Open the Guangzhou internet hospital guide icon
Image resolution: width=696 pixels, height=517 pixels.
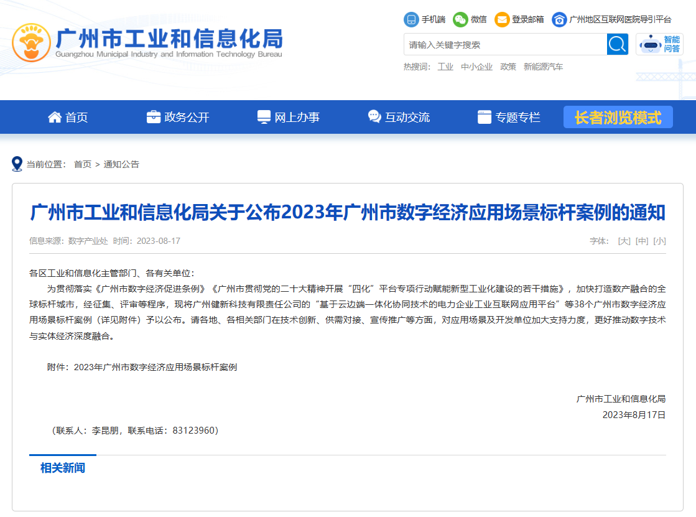pos(559,19)
